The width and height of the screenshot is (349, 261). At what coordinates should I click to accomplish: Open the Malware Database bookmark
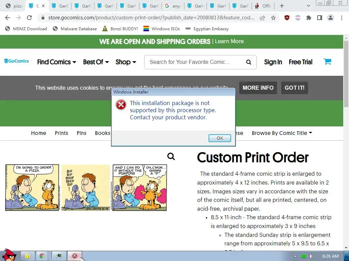(x=75, y=29)
